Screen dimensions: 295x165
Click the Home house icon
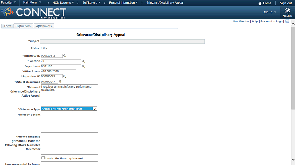click(x=260, y=3)
